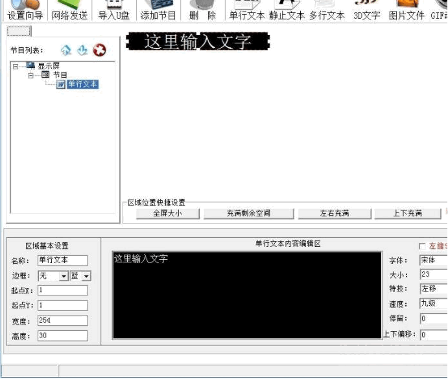Click the 全屏大小 full screen size button
448x379 pixels.
point(167,213)
